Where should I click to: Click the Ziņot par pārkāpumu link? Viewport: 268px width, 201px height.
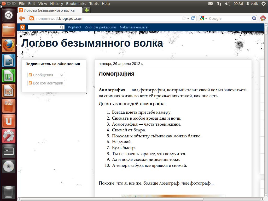click(x=100, y=27)
